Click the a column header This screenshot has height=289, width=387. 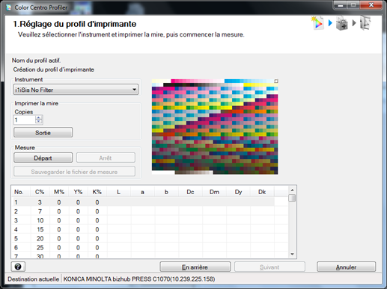pyautogui.click(x=142, y=192)
